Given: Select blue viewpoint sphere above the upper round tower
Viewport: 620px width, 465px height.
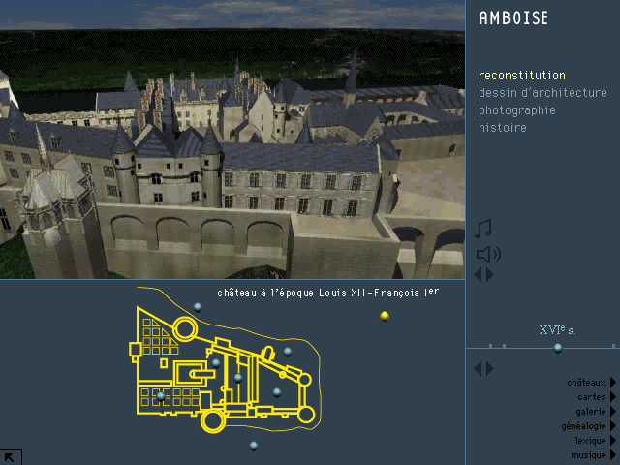Looking at the screenshot, I should (198, 307).
